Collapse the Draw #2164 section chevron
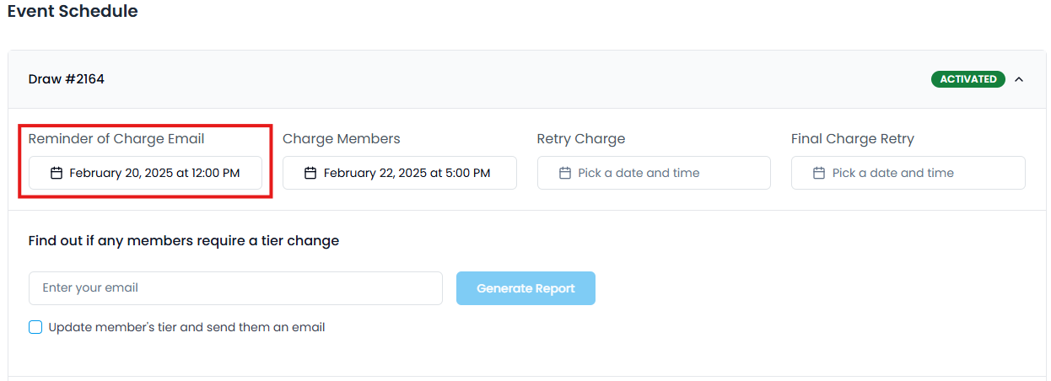The width and height of the screenshot is (1051, 381). [x=1019, y=79]
